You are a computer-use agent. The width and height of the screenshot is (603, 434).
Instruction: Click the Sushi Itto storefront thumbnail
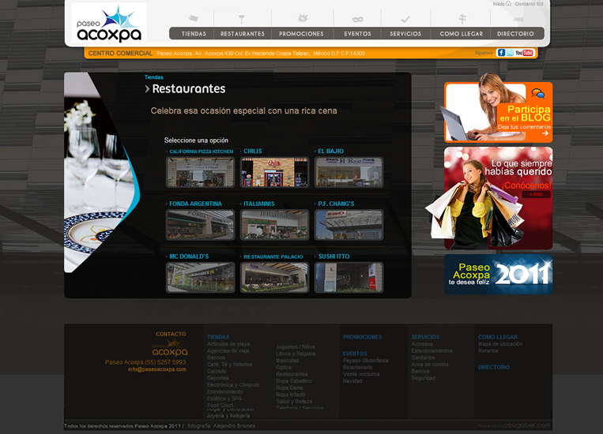349,277
